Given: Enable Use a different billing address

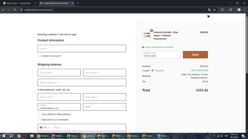Looking at the screenshot, I should (x=39, y=114).
